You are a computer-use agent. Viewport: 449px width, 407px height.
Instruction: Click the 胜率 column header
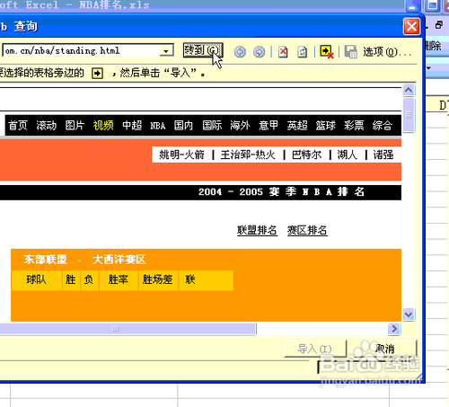(119, 279)
